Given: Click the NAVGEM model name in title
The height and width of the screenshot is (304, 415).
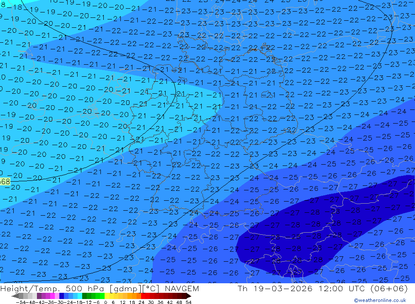Looking at the screenshot, I should pyautogui.click(x=182, y=288).
